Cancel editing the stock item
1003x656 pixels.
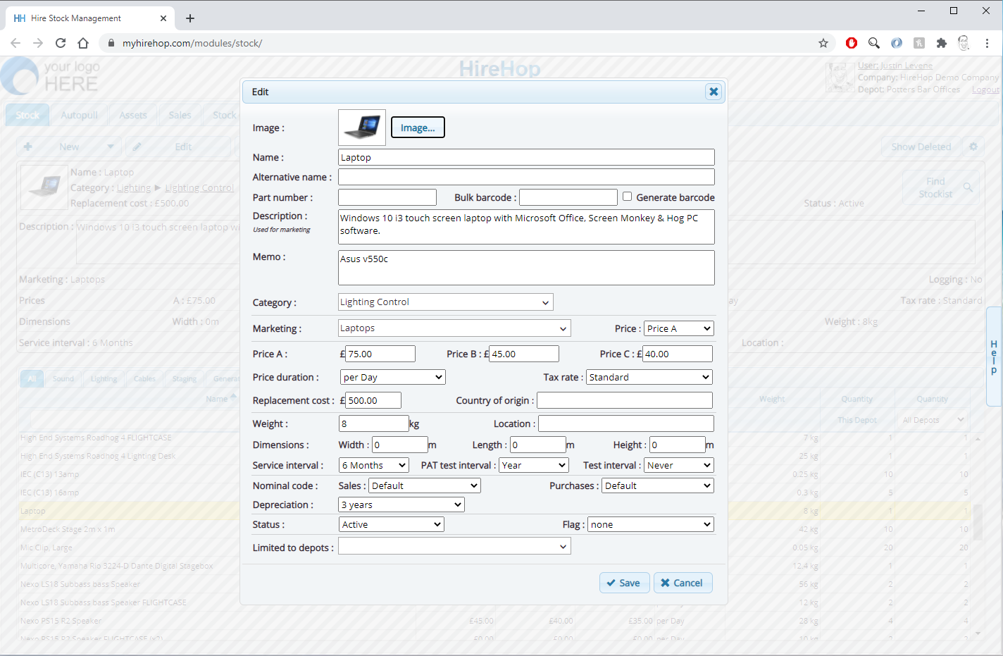[x=683, y=583]
